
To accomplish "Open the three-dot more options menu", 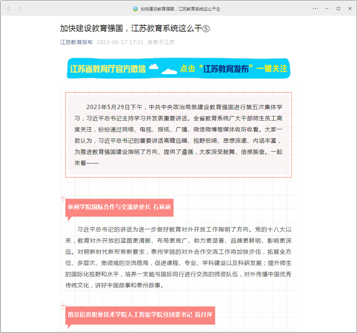I will (315, 8).
